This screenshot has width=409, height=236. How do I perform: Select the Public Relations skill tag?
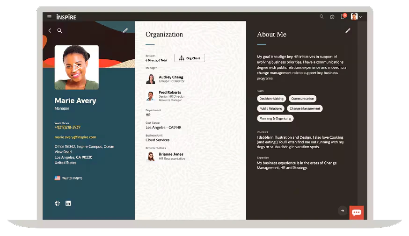270,108
